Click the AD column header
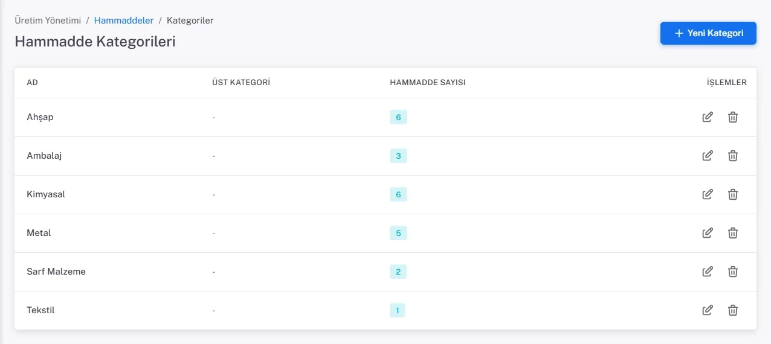771x344 pixels. tap(33, 83)
